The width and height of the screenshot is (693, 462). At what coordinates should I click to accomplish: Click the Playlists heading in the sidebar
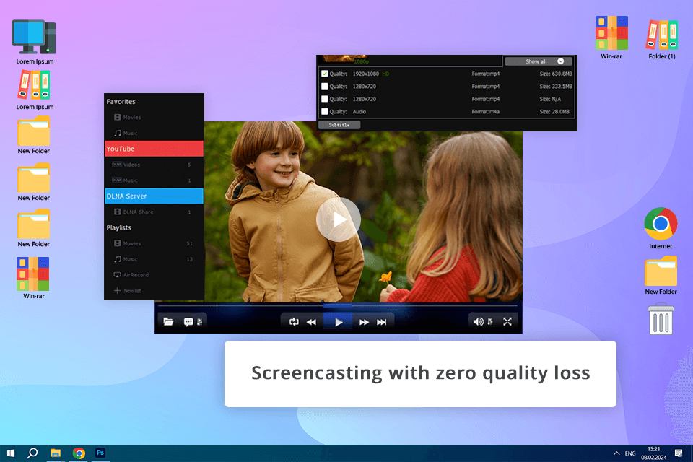(118, 227)
